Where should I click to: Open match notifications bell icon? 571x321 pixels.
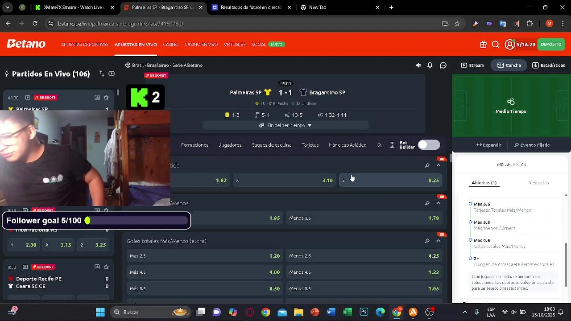coord(430,65)
